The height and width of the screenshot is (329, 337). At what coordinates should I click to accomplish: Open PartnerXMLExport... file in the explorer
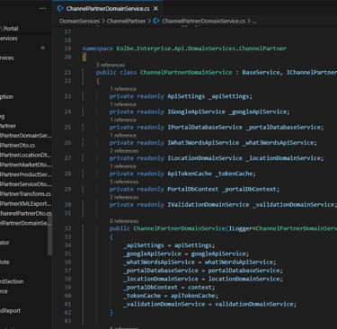pos(25,204)
